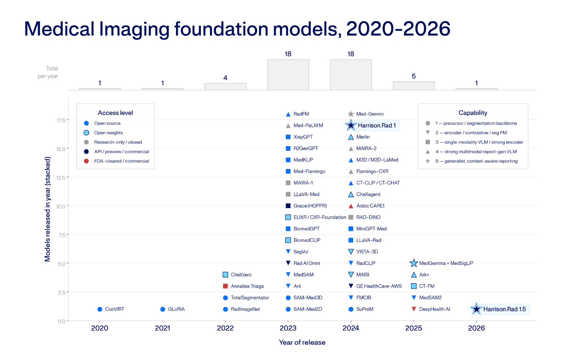Click the Med-Gemini gray star marker

pos(351,114)
